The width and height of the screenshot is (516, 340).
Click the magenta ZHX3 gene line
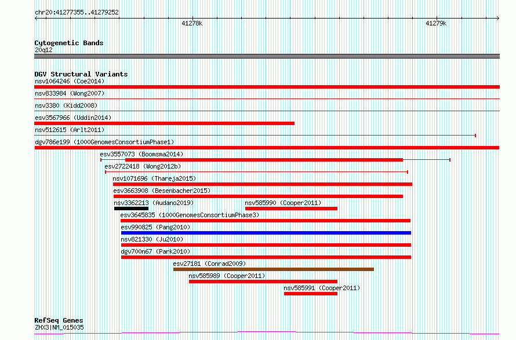point(267,333)
